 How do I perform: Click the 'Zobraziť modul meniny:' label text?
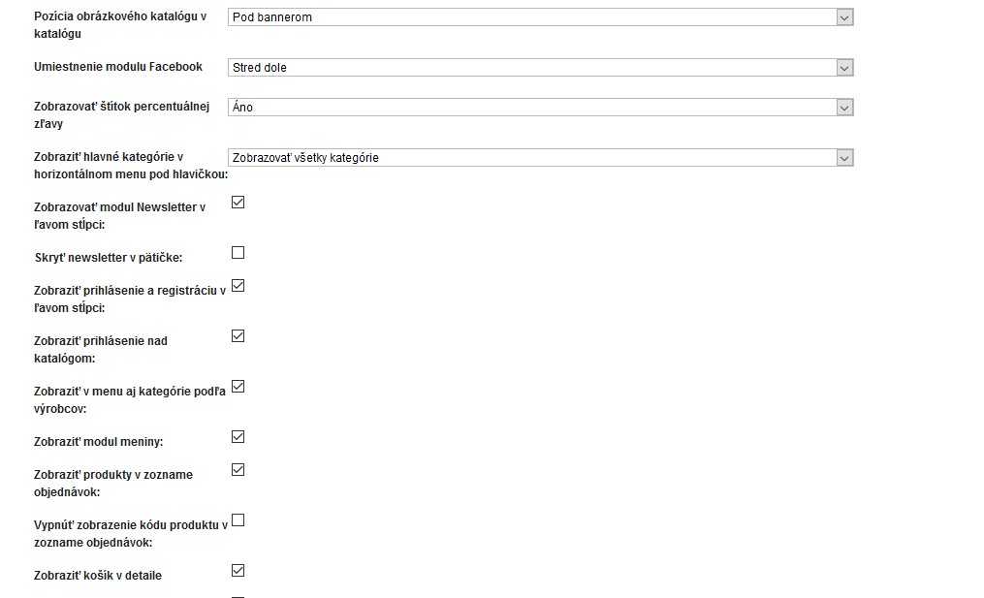[99, 442]
